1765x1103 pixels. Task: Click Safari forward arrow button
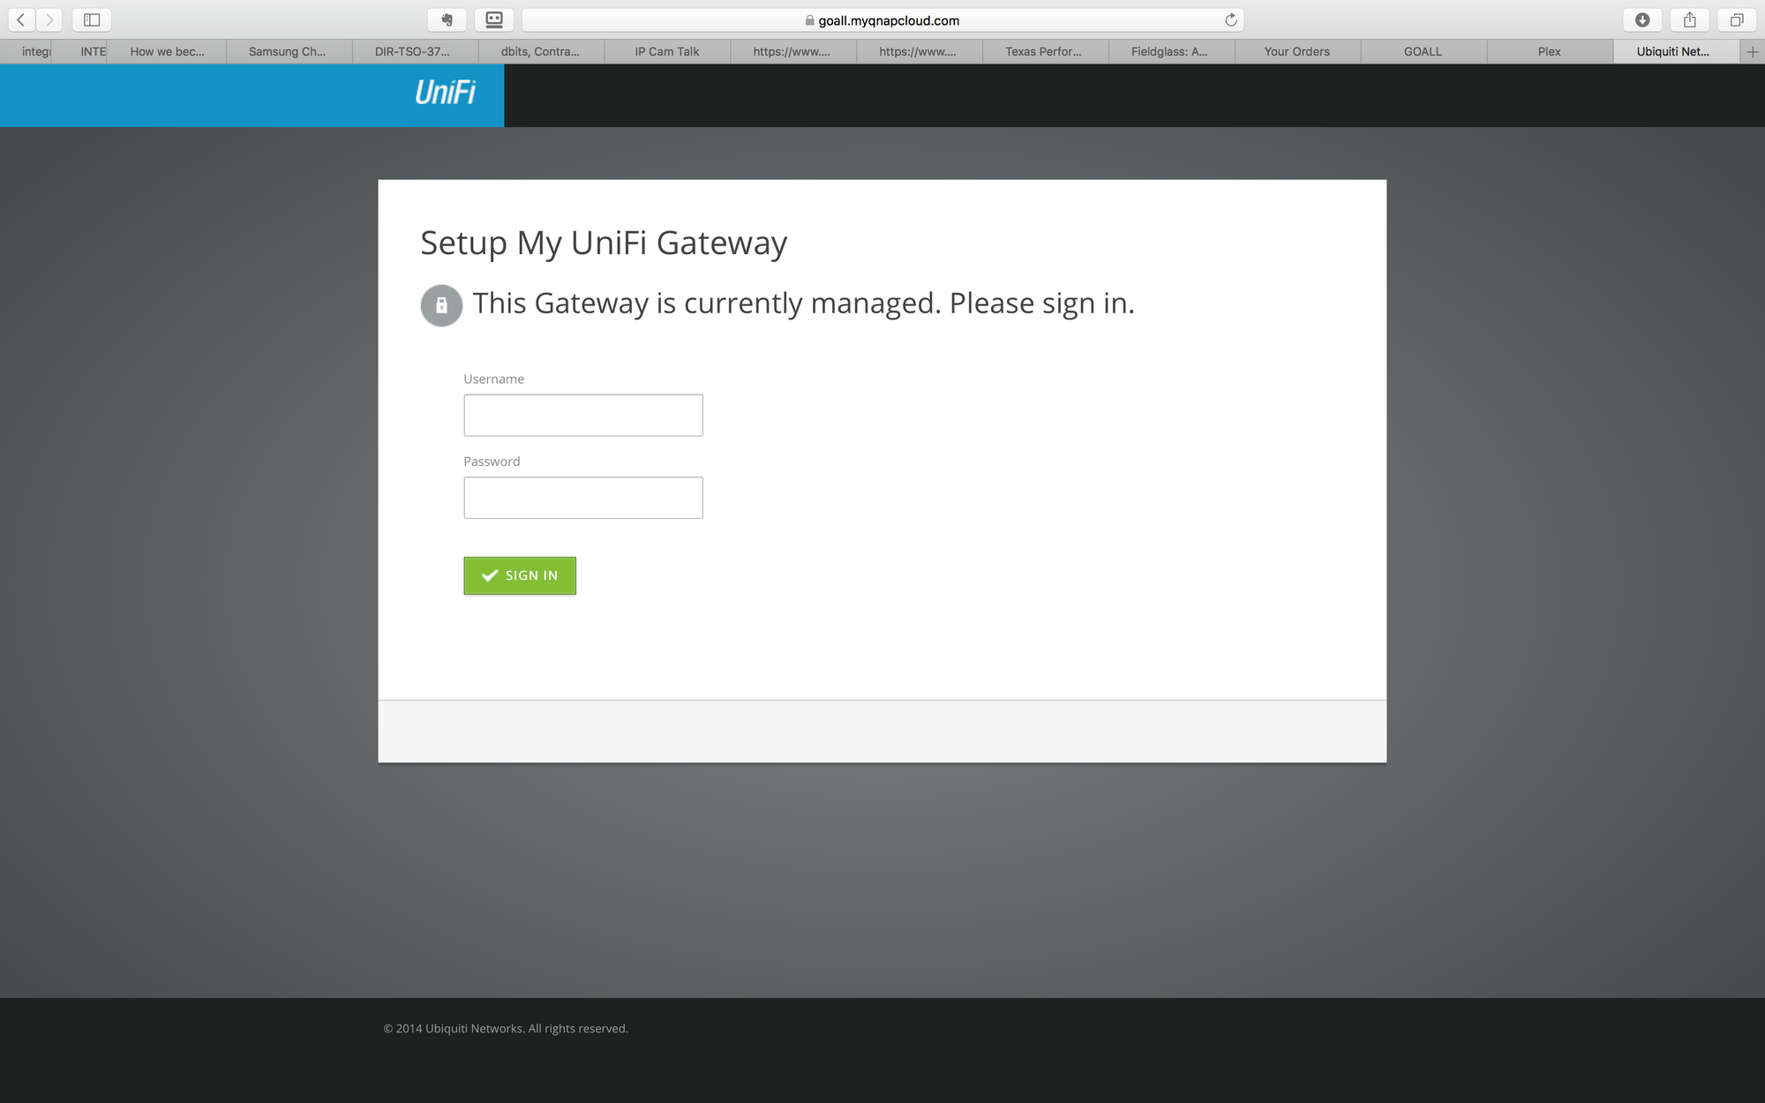click(49, 19)
